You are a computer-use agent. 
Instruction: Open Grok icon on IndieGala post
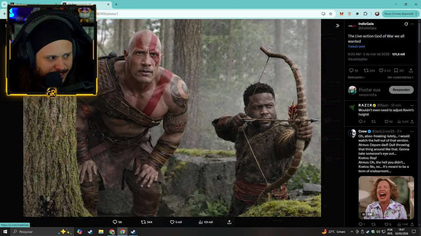click(x=406, y=24)
